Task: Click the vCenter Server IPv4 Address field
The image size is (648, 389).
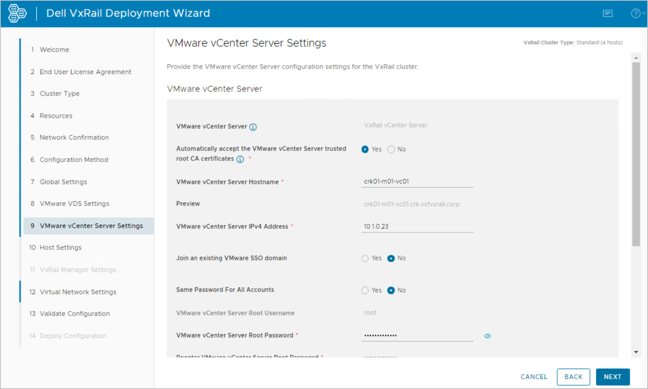Action: pyautogui.click(x=417, y=226)
